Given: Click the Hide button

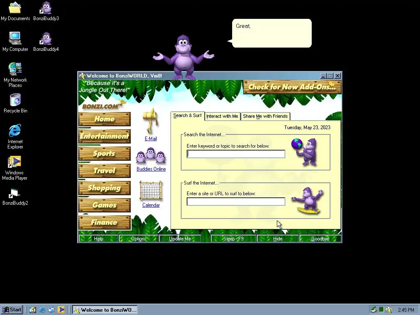Looking at the screenshot, I should coord(278,239).
